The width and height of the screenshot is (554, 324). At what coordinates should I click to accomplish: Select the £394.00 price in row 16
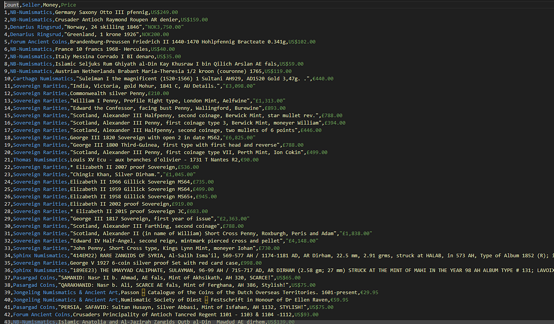point(335,124)
